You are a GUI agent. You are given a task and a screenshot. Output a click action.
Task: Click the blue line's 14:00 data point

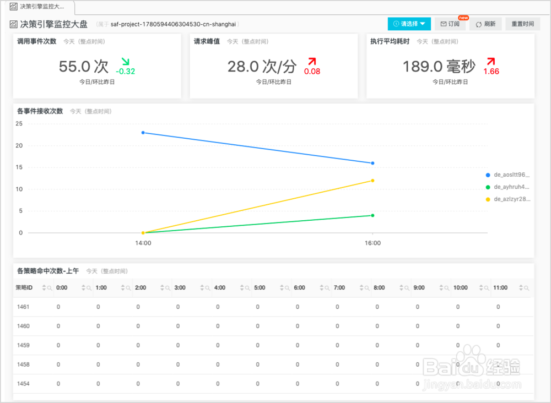click(x=143, y=132)
